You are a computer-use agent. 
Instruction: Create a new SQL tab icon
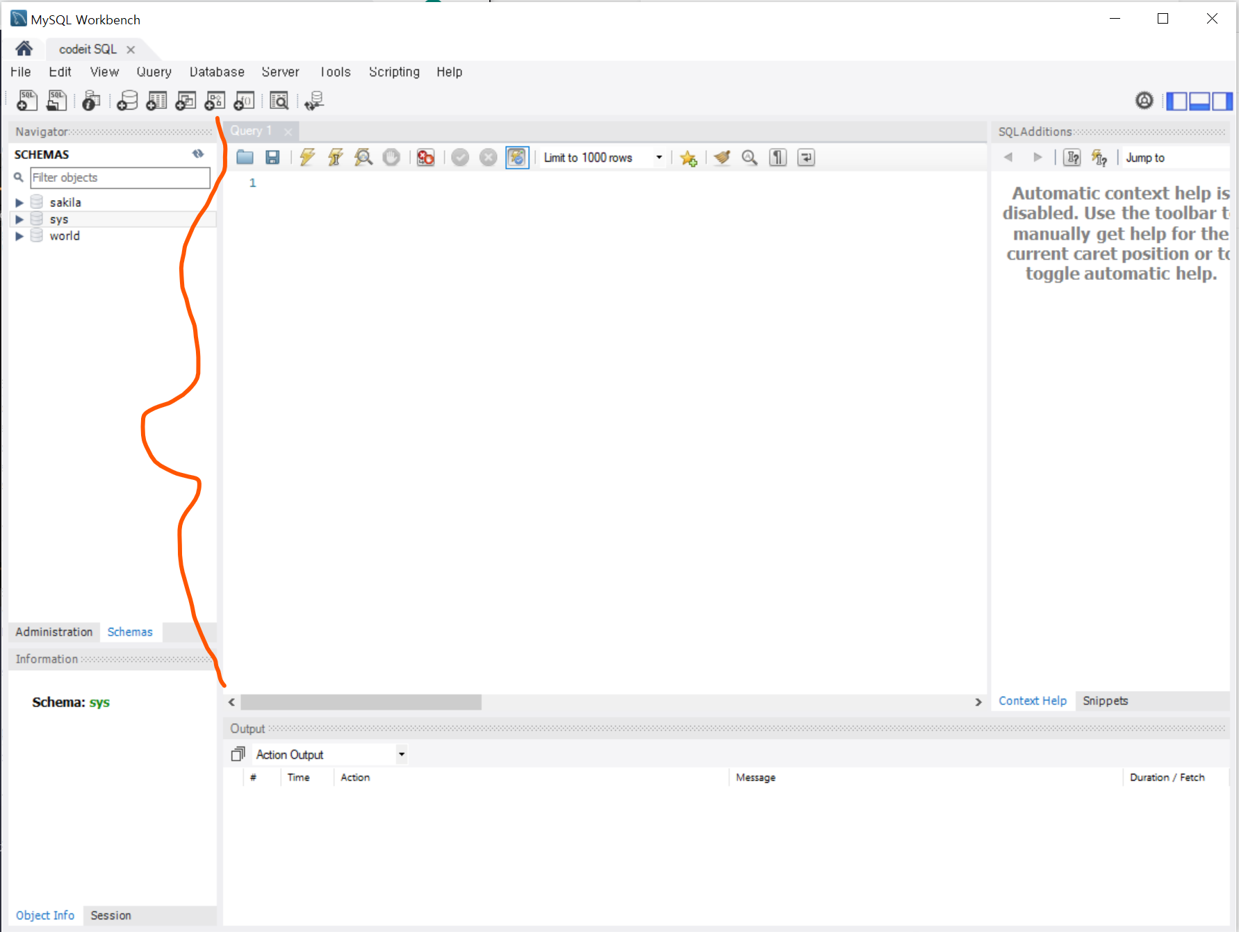pos(27,101)
